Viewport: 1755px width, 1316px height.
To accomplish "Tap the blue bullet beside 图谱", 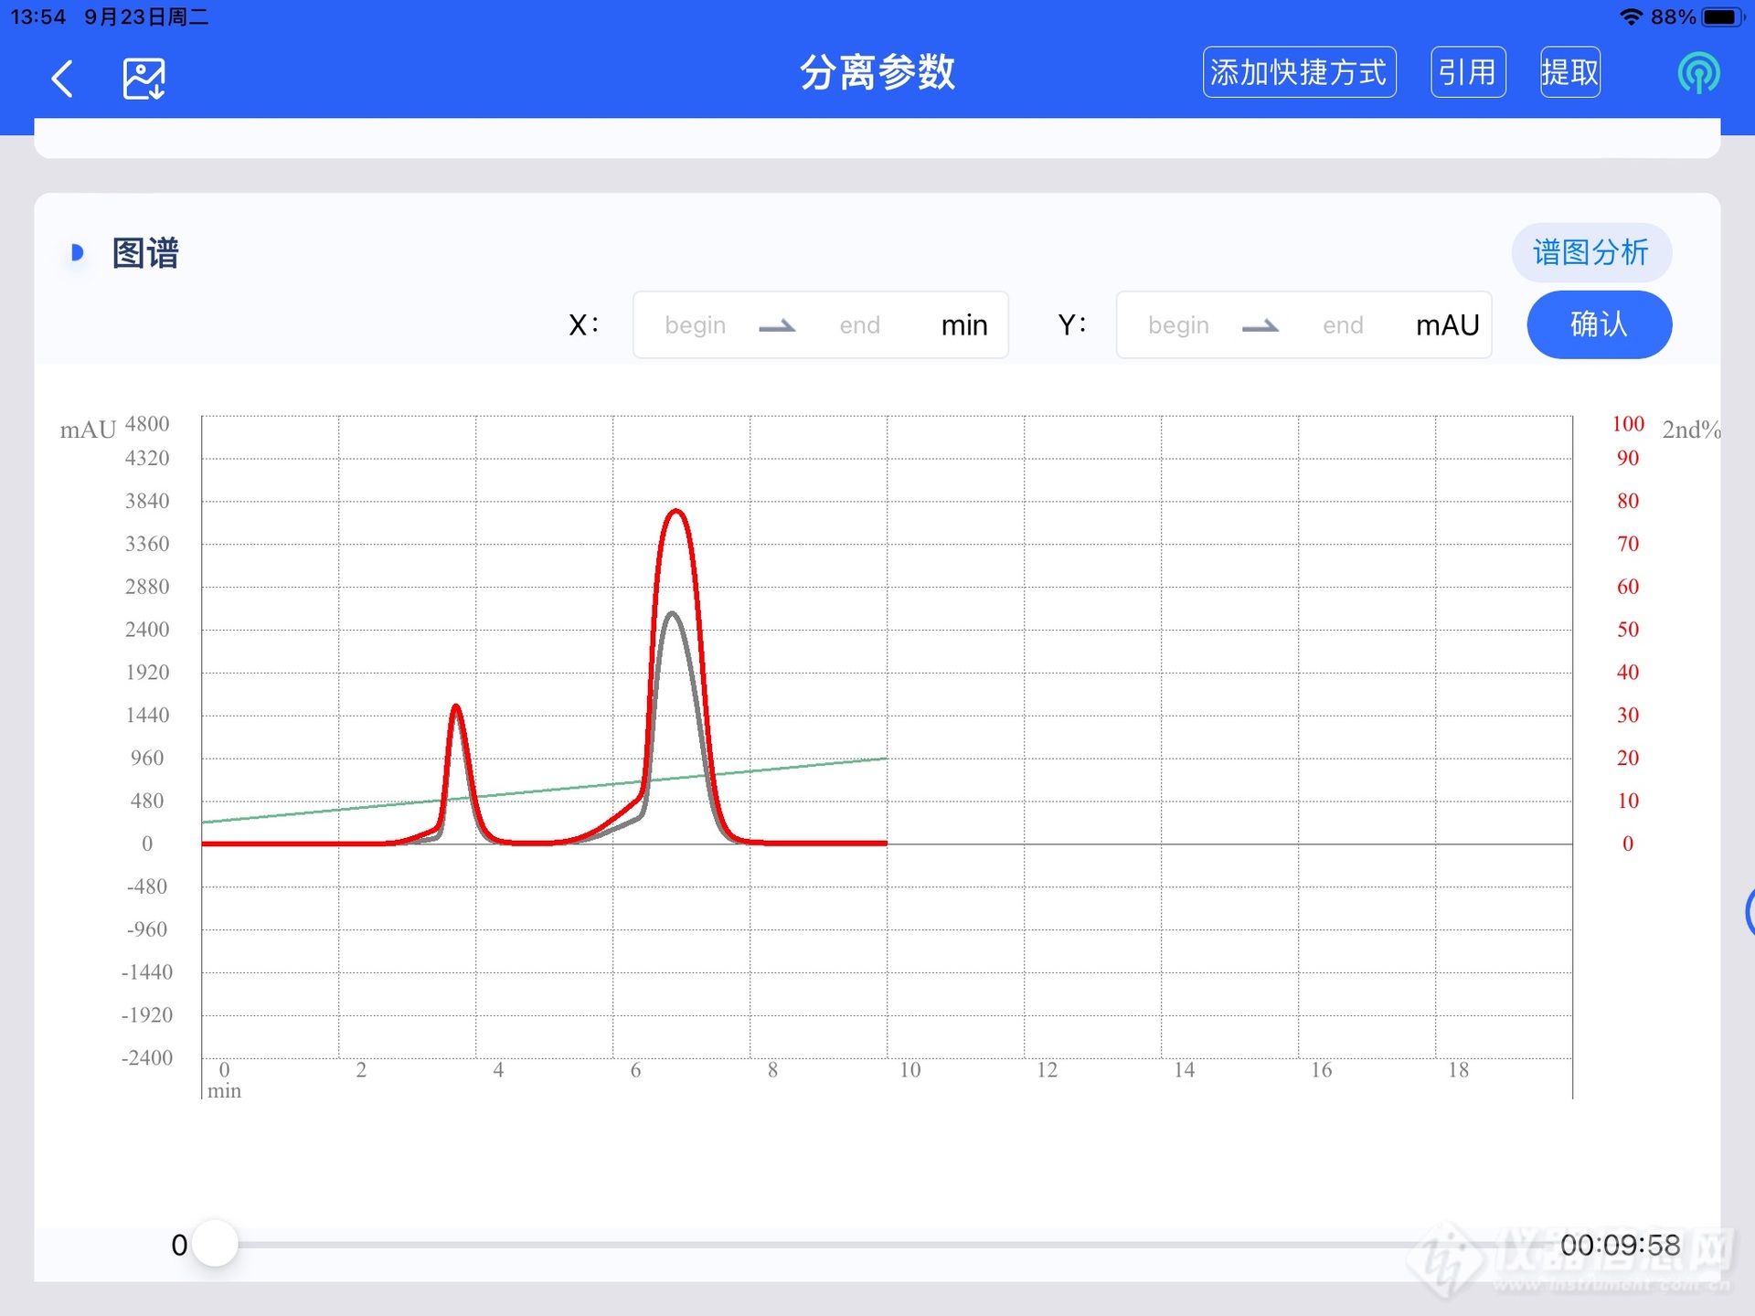I will coord(78,252).
